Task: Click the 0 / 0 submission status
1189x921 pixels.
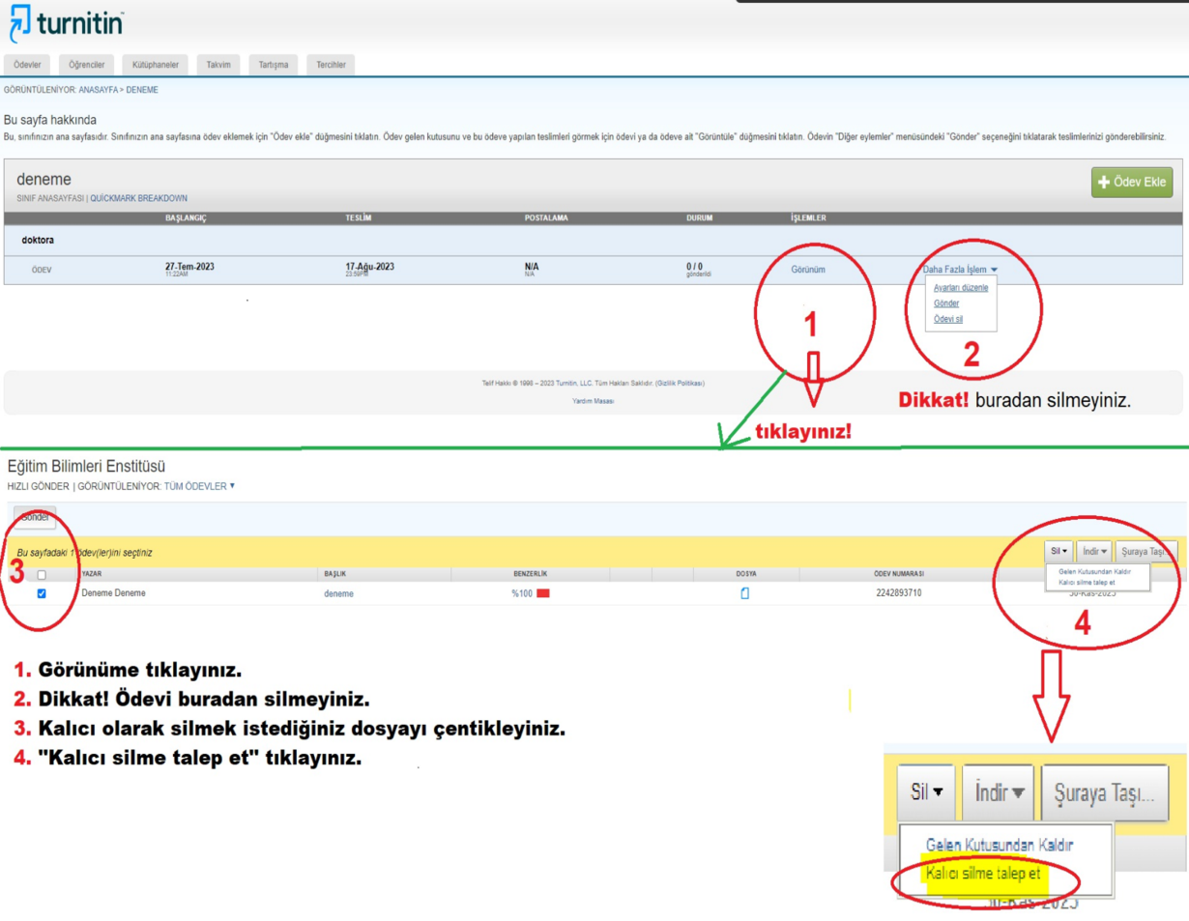Action: (695, 266)
